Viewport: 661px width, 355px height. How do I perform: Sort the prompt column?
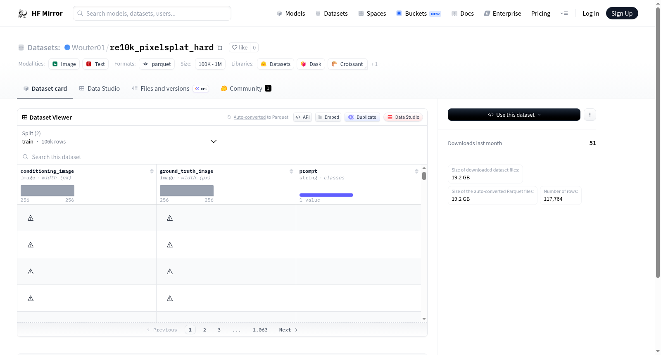[416, 171]
